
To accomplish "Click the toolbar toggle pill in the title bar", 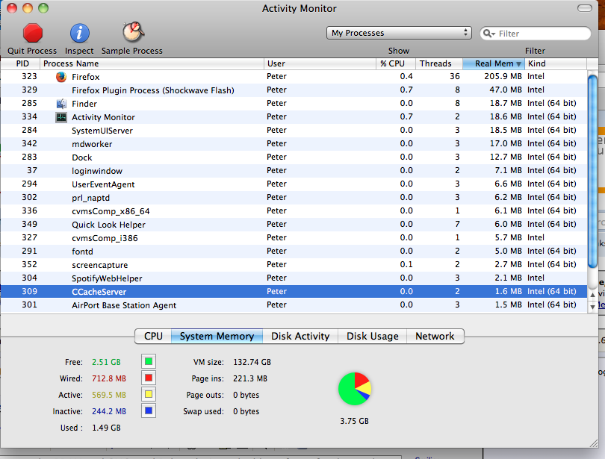I will point(585,8).
